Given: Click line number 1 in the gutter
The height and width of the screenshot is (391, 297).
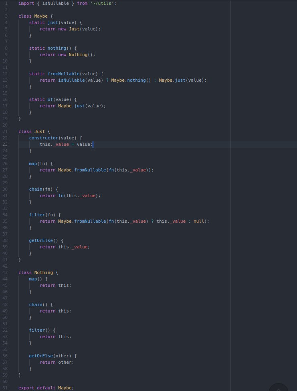Looking at the screenshot, I should click(x=6, y=3).
